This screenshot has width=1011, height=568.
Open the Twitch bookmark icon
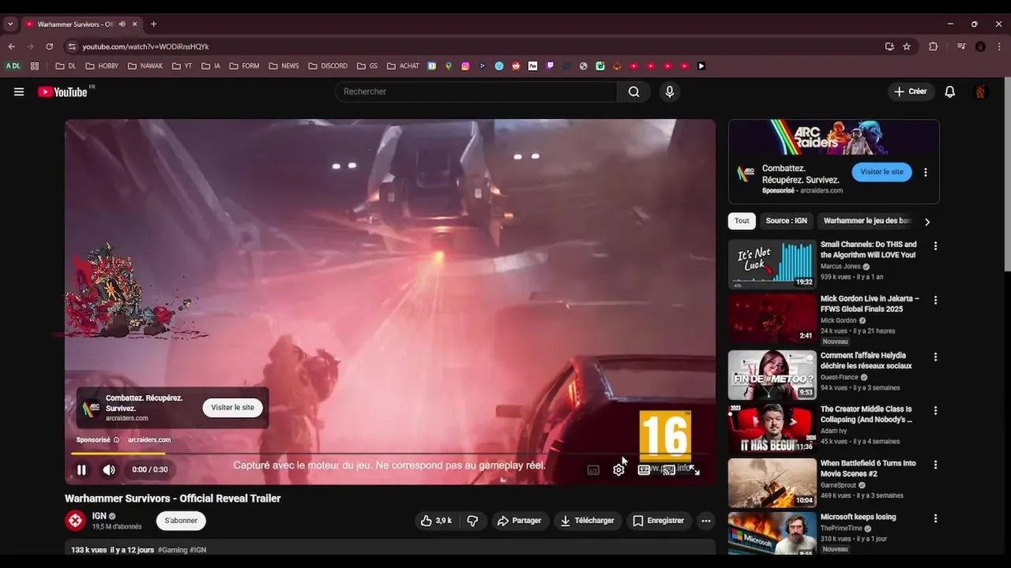tap(550, 66)
